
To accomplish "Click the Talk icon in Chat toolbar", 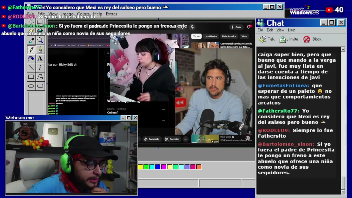I will click(x=262, y=39).
